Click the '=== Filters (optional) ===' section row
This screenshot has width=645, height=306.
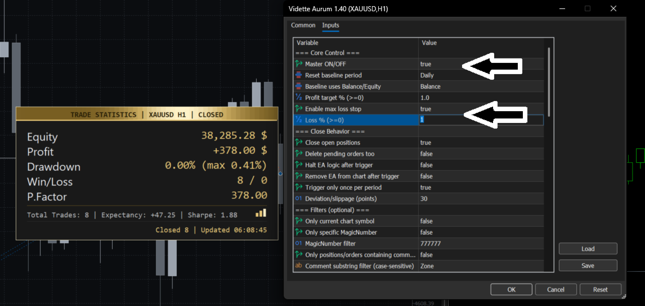418,210
